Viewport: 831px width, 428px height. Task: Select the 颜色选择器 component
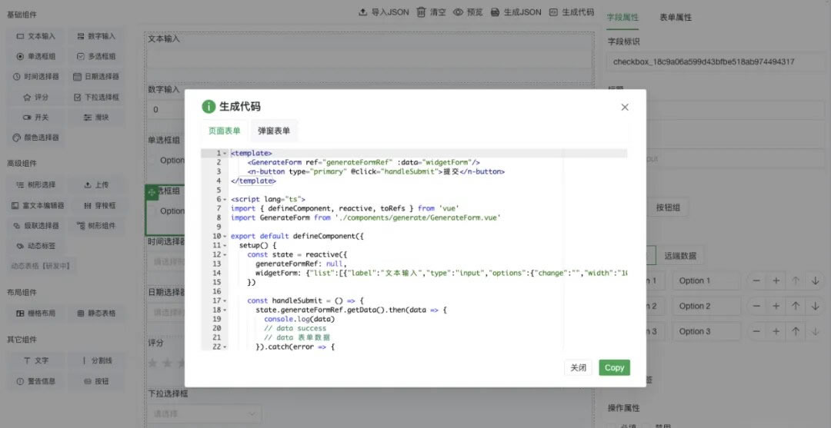(x=36, y=138)
